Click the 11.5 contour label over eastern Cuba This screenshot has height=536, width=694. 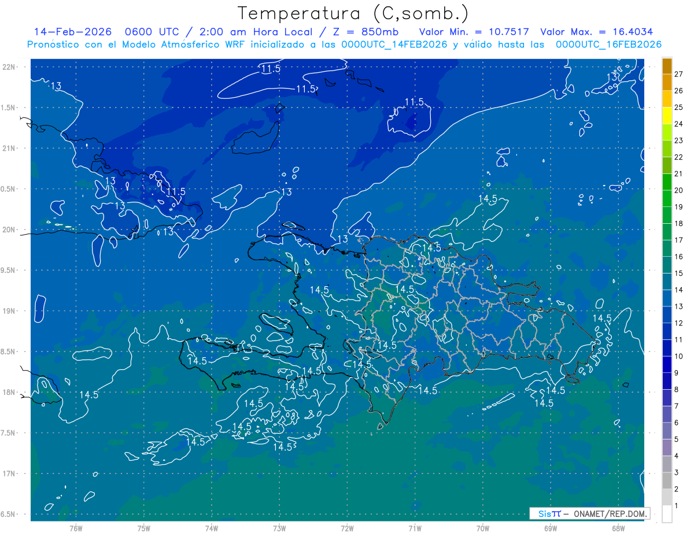(x=176, y=191)
